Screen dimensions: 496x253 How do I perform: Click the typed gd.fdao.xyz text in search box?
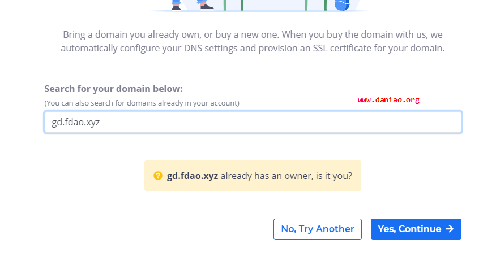coord(76,123)
